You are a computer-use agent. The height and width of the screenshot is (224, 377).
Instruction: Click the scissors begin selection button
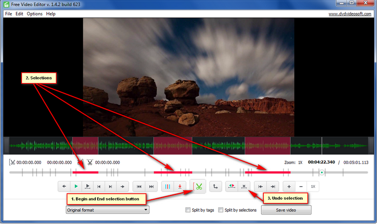[x=198, y=186]
